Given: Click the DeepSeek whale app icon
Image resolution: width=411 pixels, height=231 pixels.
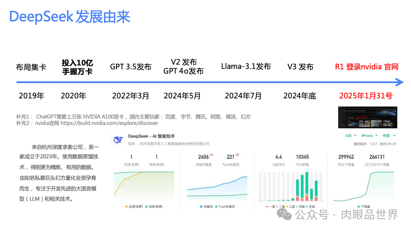Looking at the screenshot, I should pyautogui.click(x=118, y=139).
